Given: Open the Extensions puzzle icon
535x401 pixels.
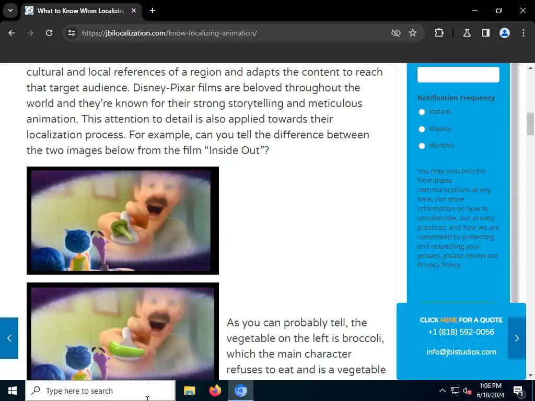Looking at the screenshot, I should (x=439, y=33).
